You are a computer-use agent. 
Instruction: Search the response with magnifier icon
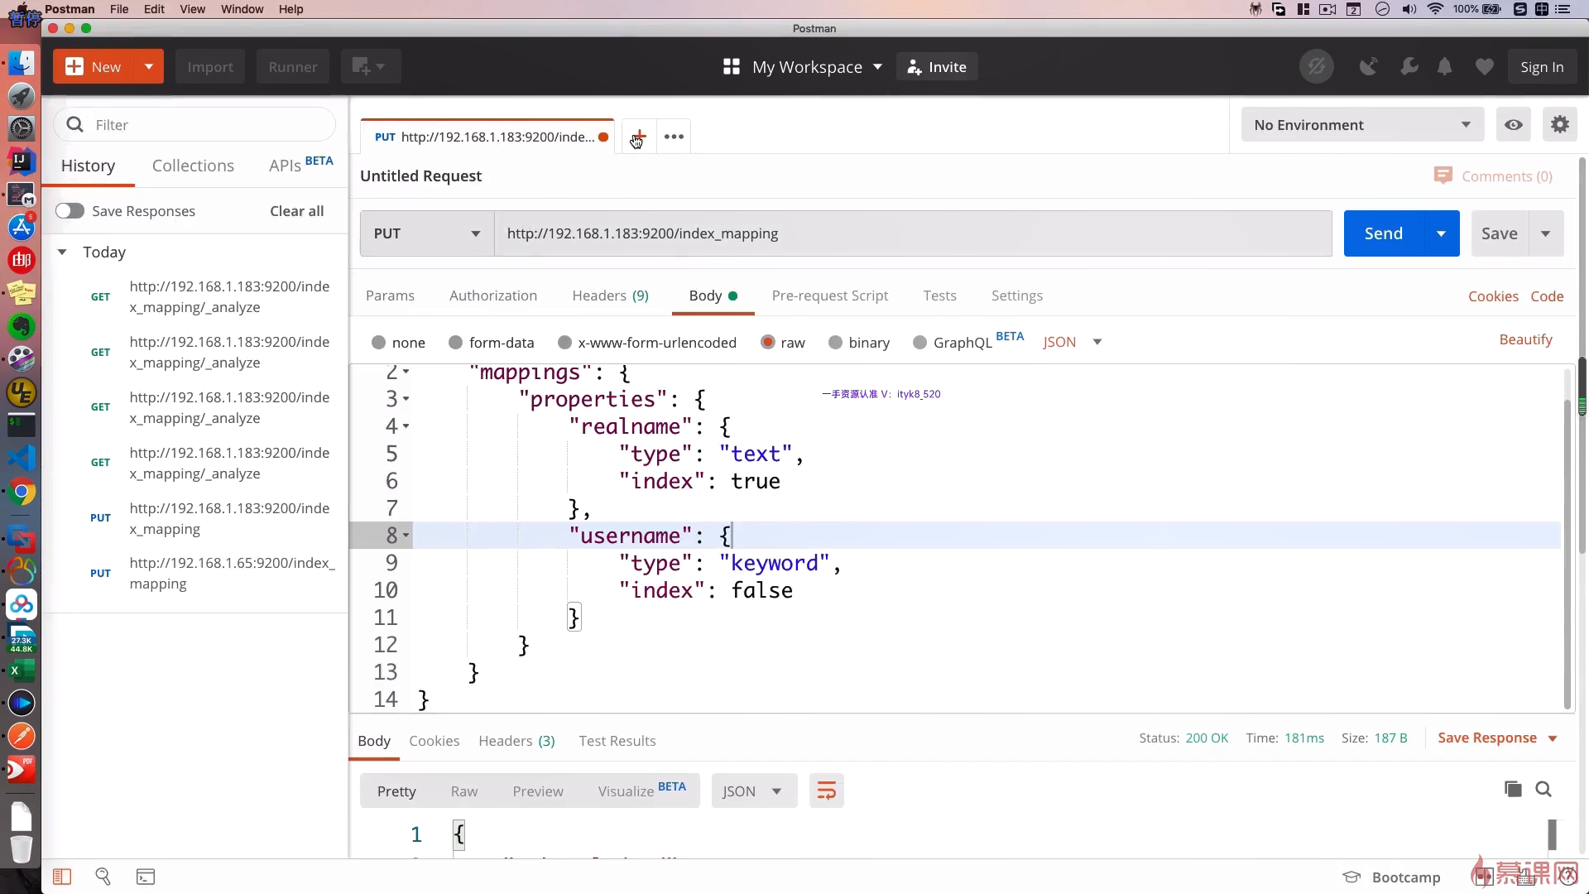pyautogui.click(x=1543, y=789)
